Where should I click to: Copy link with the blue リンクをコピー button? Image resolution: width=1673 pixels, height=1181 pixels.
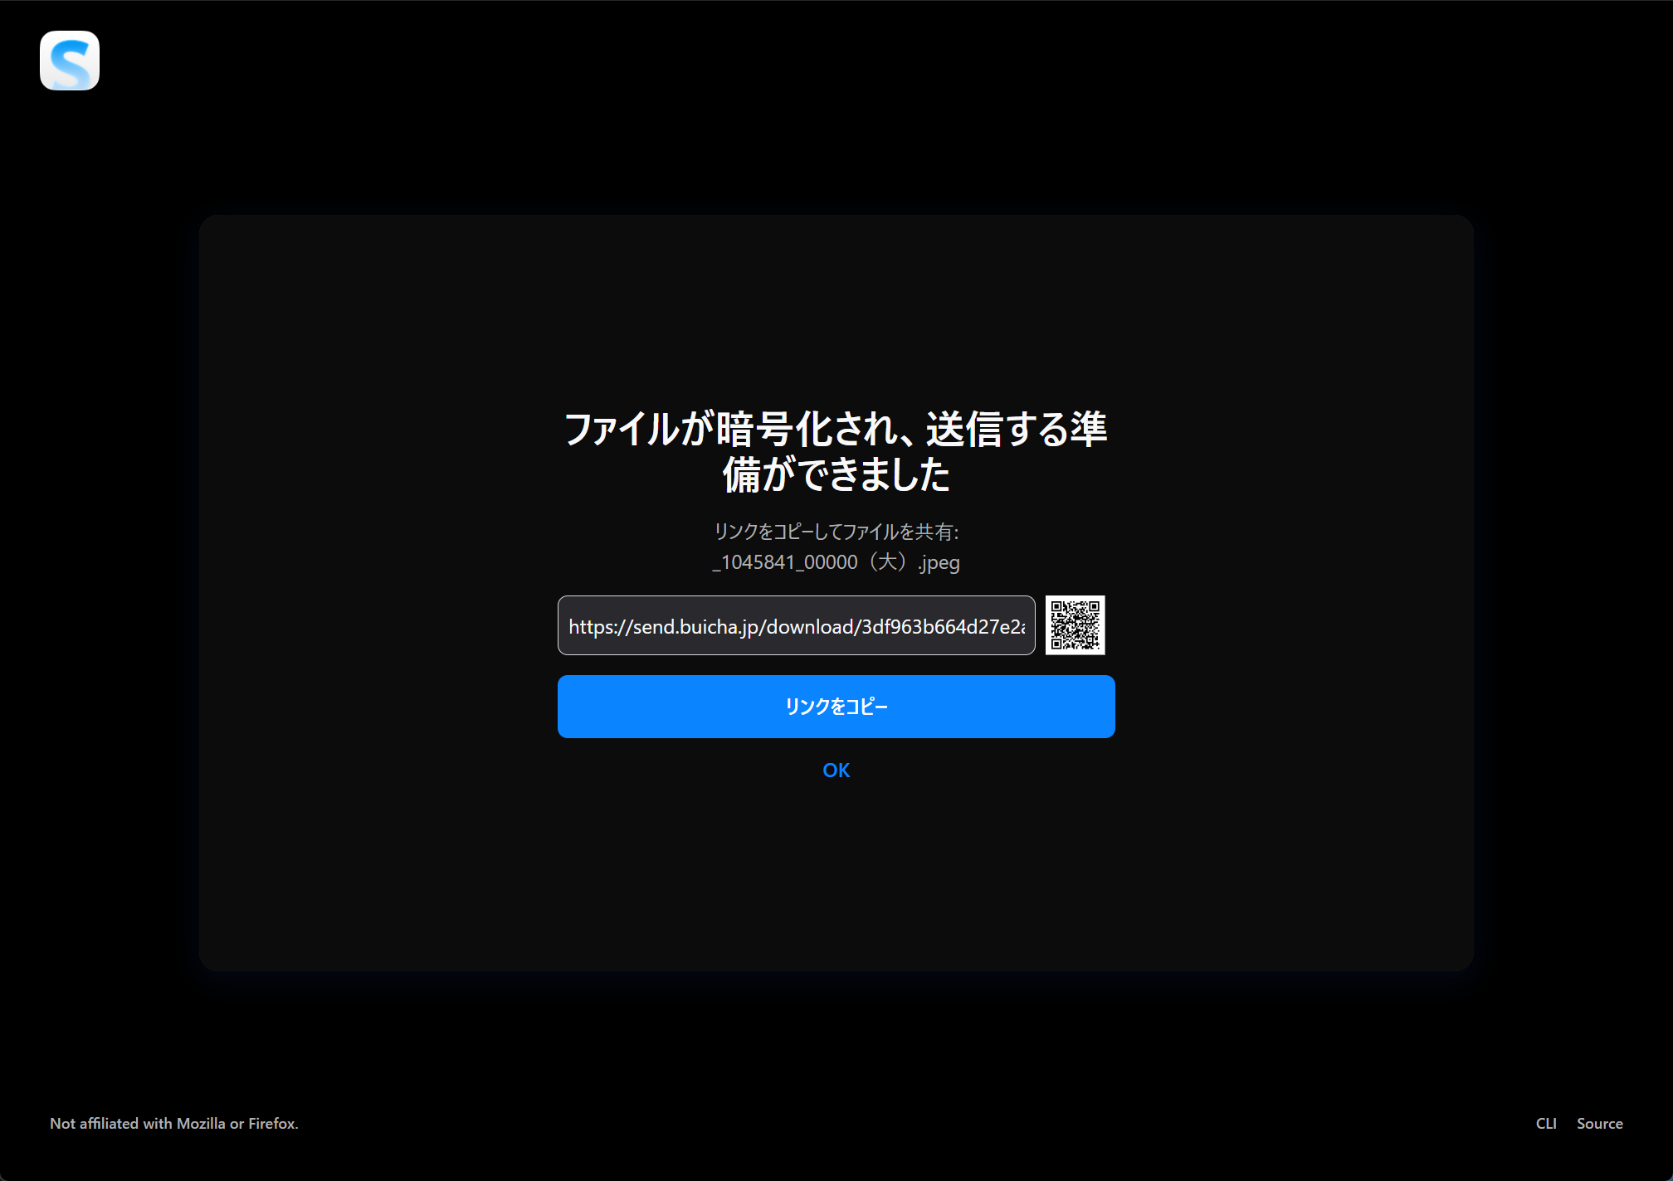836,707
